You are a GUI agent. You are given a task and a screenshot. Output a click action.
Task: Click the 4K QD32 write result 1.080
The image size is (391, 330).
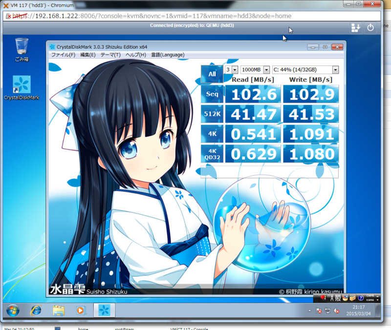[x=311, y=154]
